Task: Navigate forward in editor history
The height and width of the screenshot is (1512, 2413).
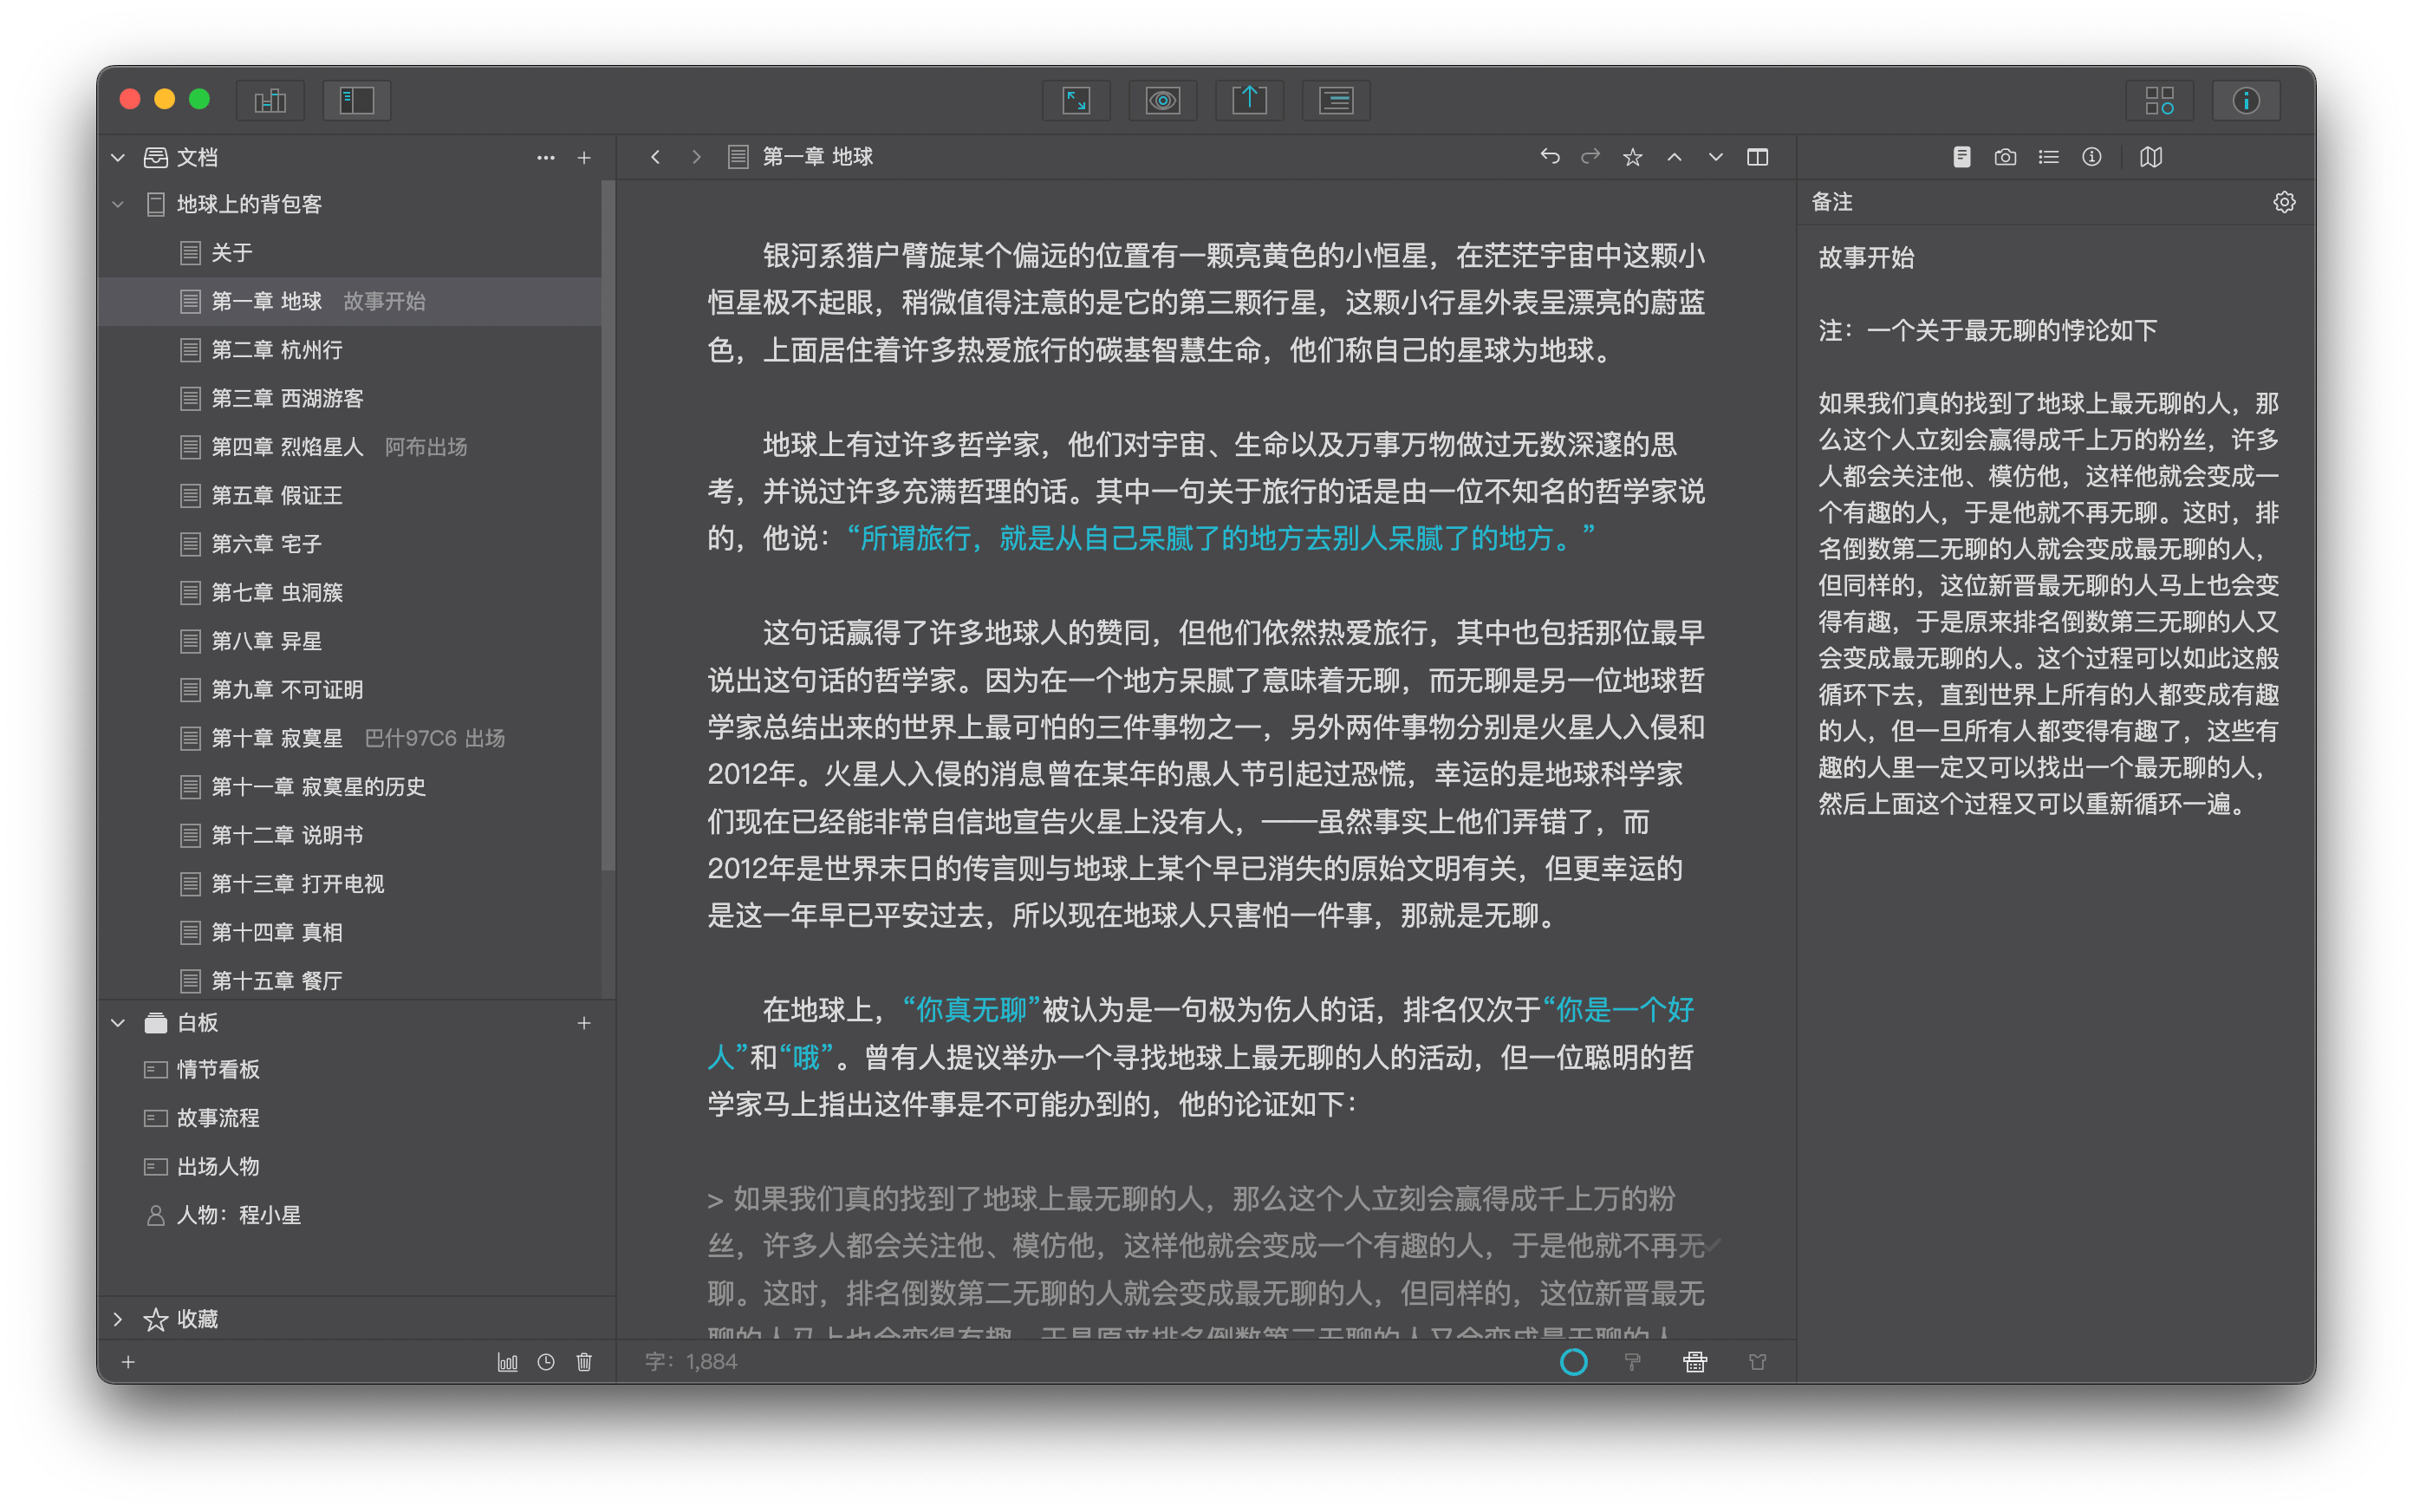Action: coord(697,157)
